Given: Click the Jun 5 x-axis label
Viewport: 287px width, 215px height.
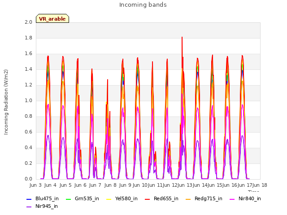Looking at the screenshot, I should pos(65,185).
